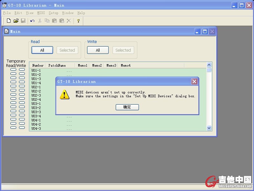Select patch row U04-3
This screenshot has height=191, width=254.
point(118,129)
